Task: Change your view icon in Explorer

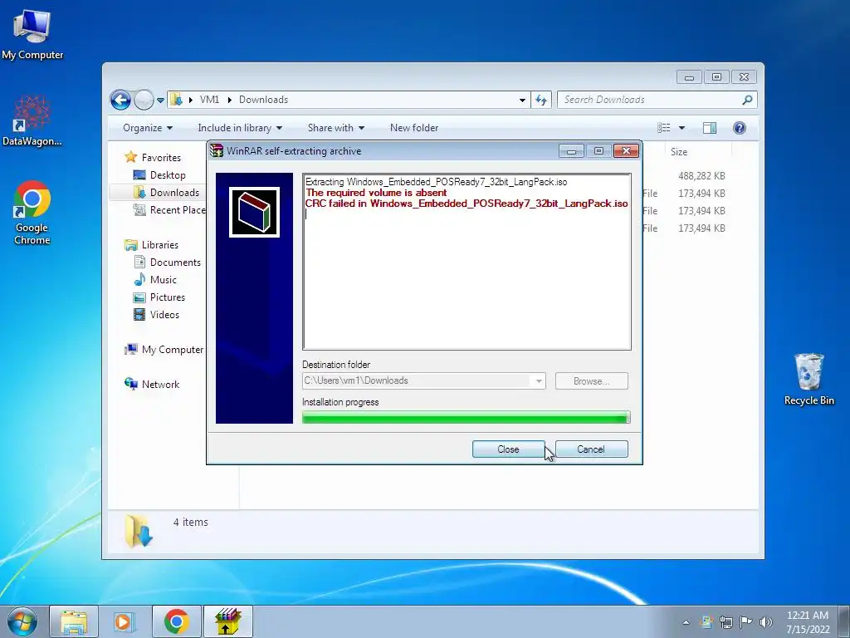Action: (663, 128)
